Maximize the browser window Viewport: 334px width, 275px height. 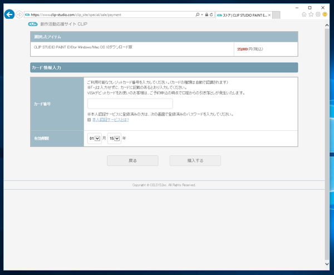tap(310, 8)
